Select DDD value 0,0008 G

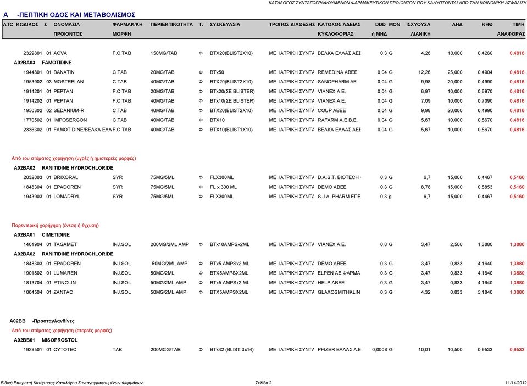tap(382, 350)
